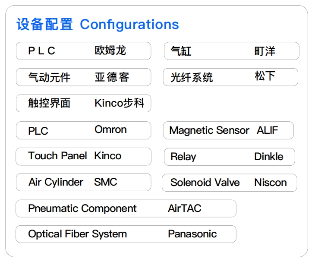Image resolution: width=315 pixels, height=262 pixels.
Task: Select the 气缸 label
Action: click(181, 51)
